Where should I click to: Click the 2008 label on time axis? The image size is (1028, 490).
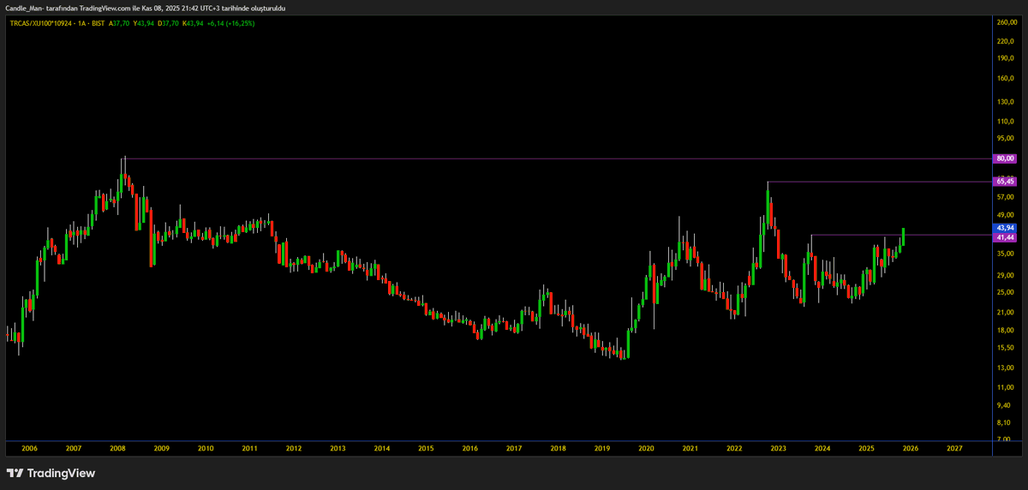[117, 448]
